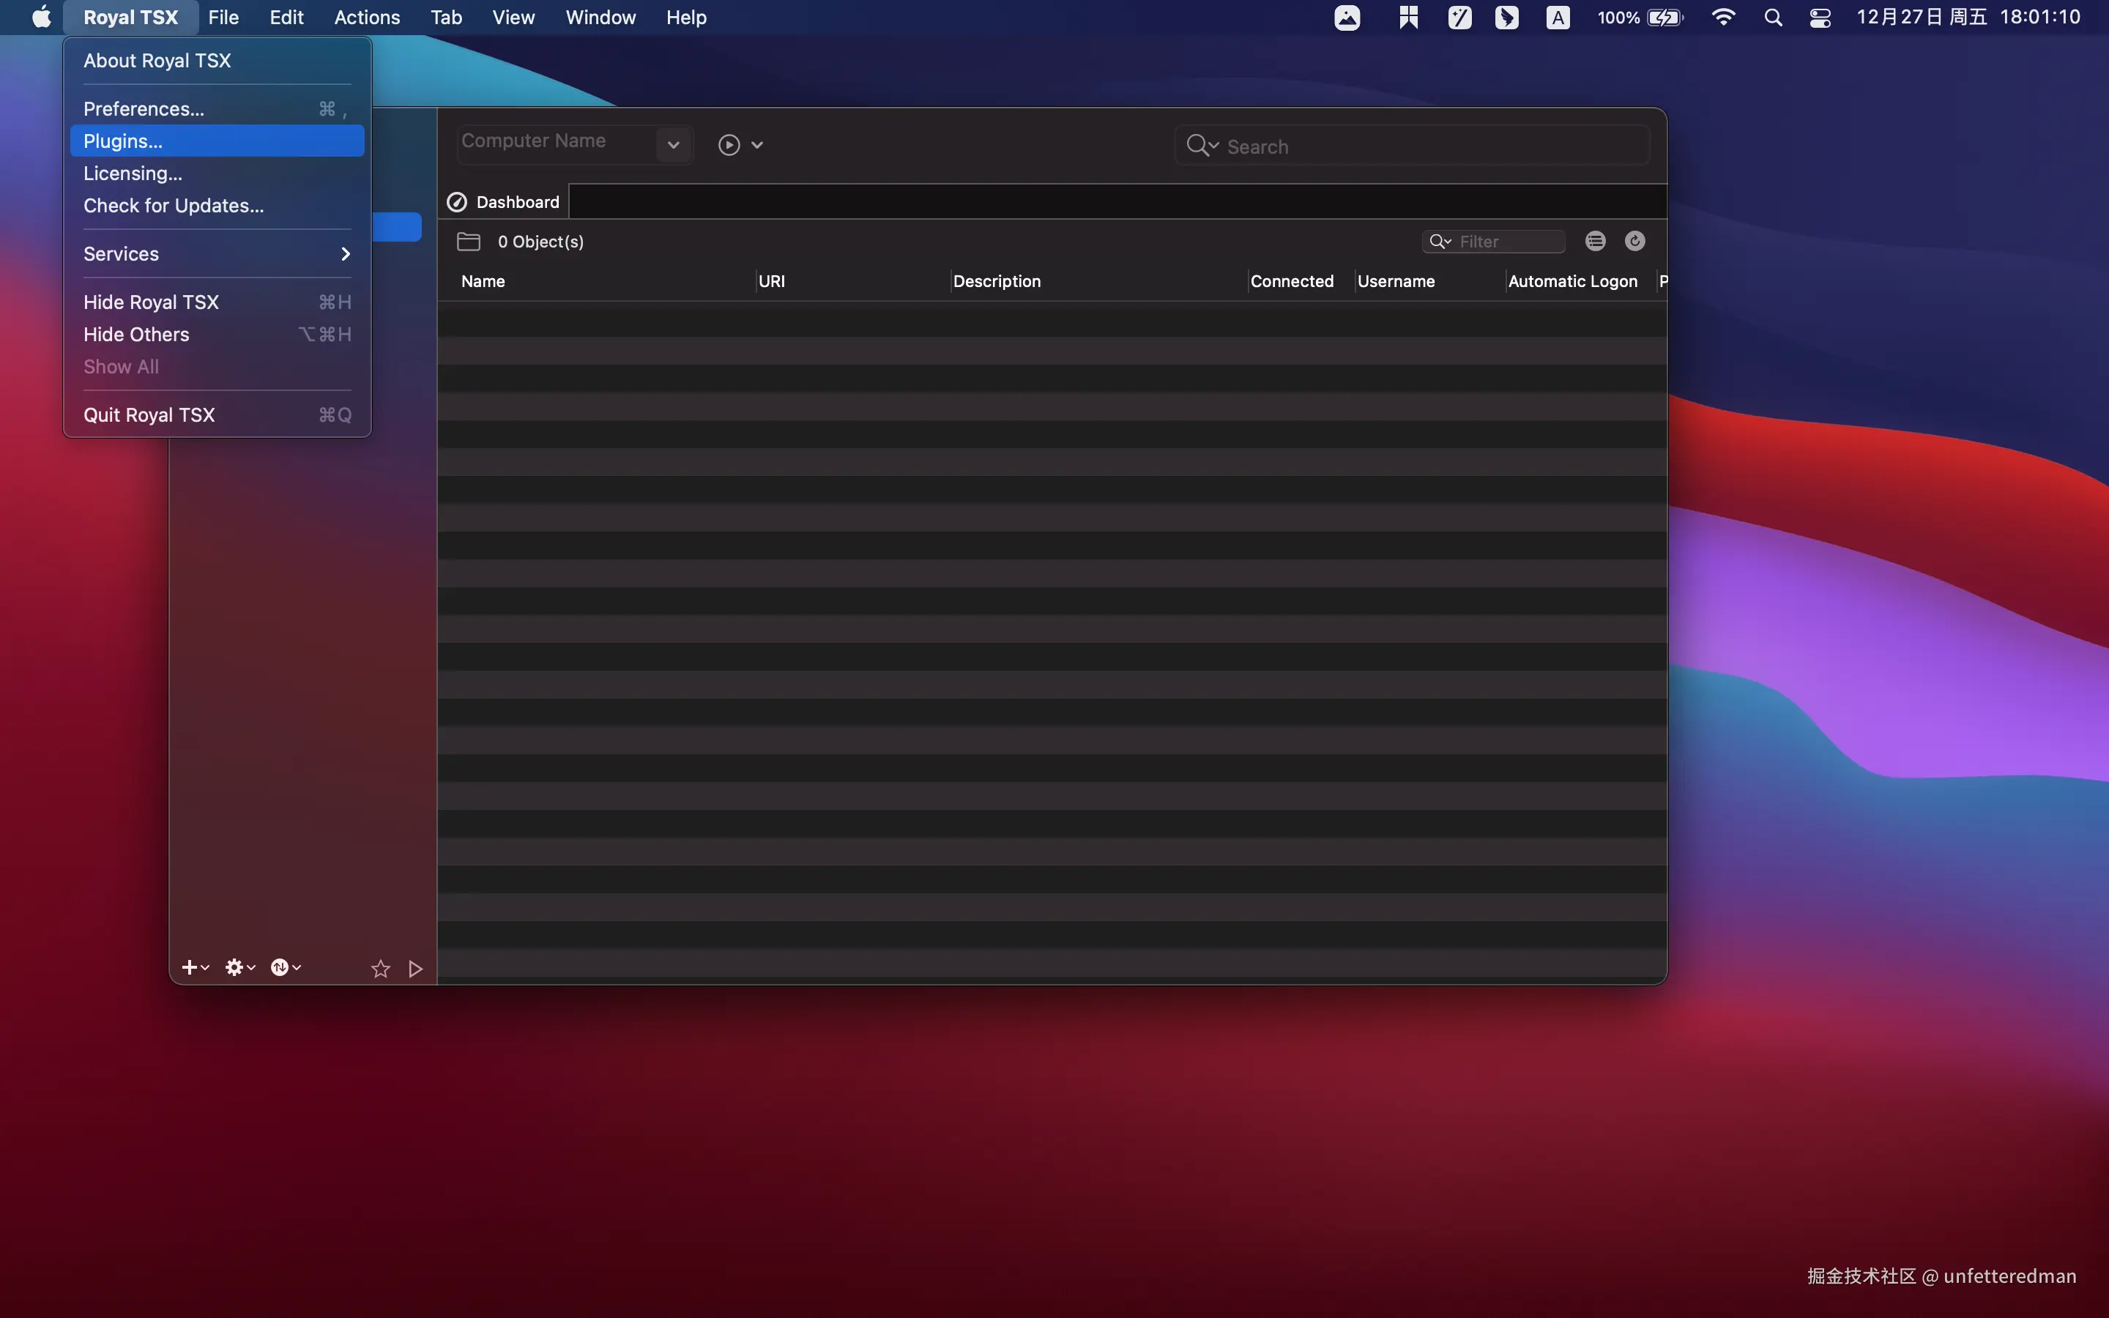Click the play triangle icon in sidebar footer
Viewport: 2109px width, 1318px height.
[416, 969]
